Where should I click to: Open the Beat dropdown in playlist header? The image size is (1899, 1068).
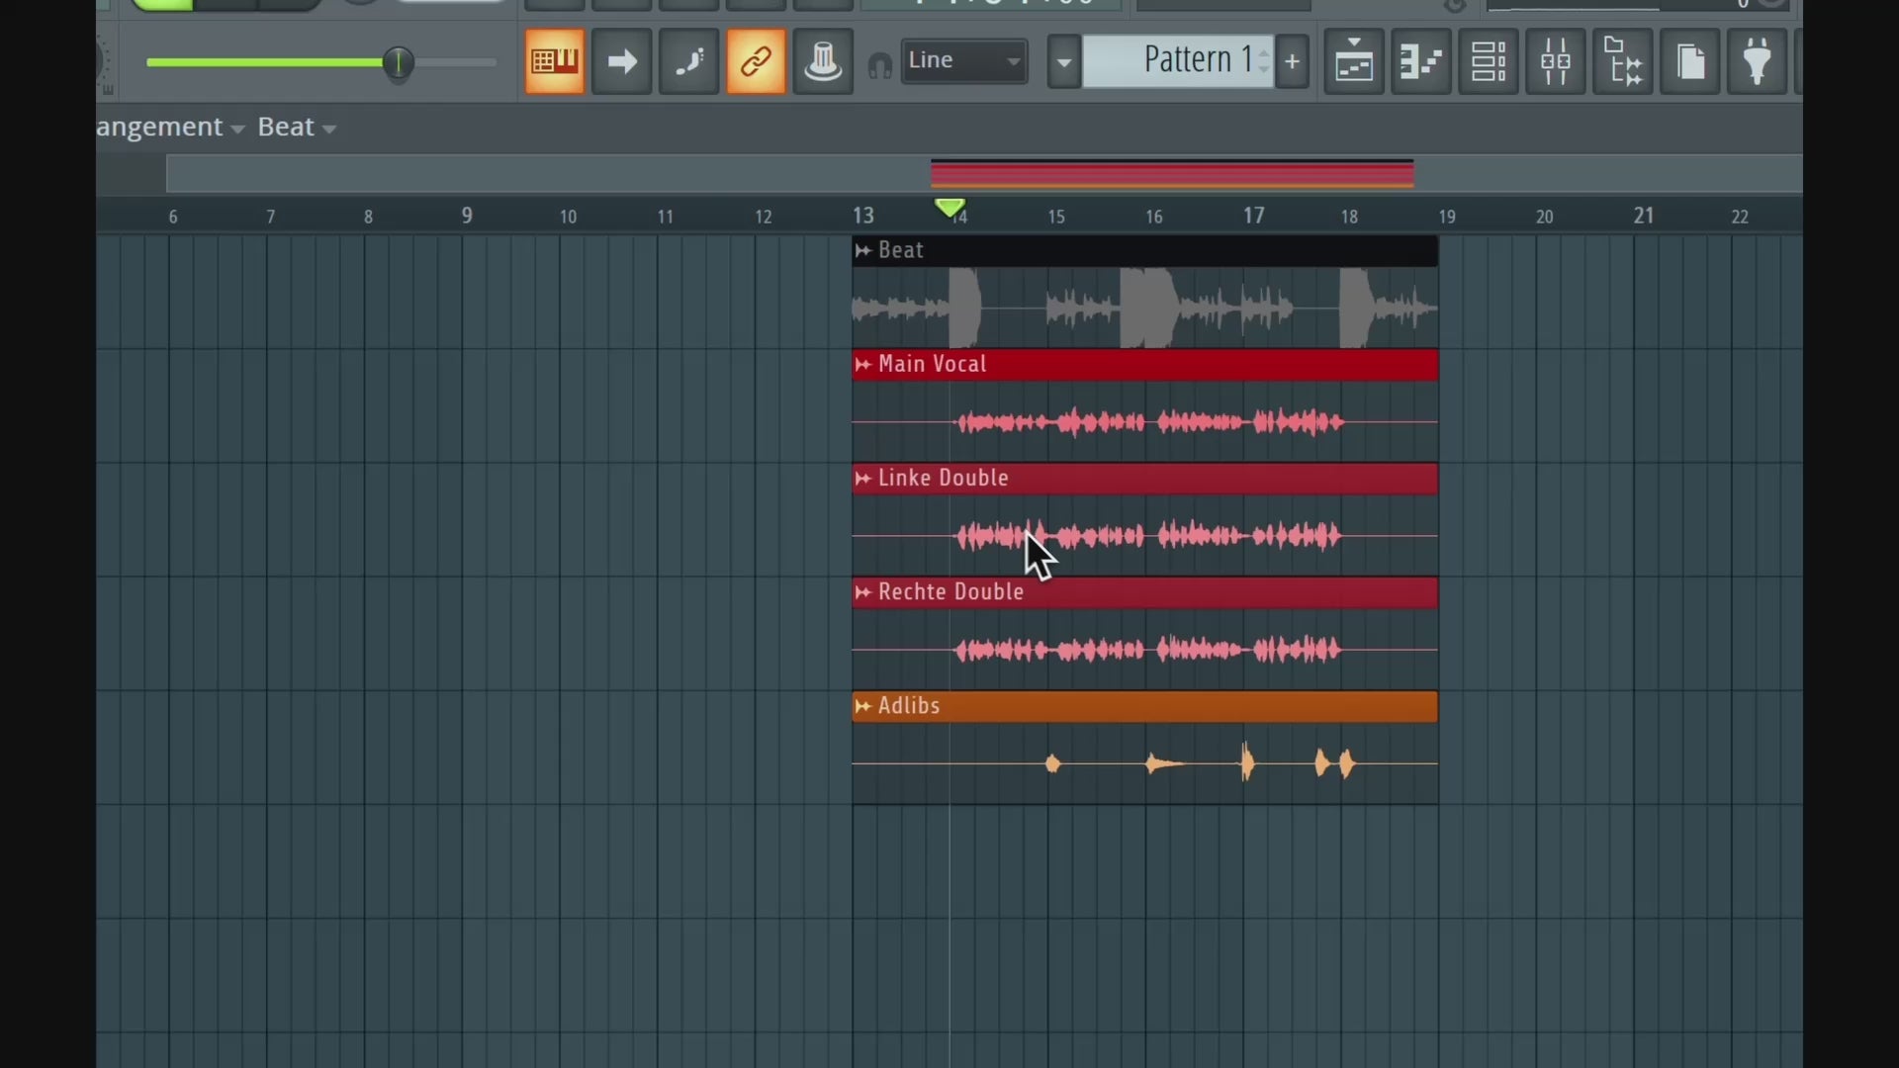coord(297,128)
